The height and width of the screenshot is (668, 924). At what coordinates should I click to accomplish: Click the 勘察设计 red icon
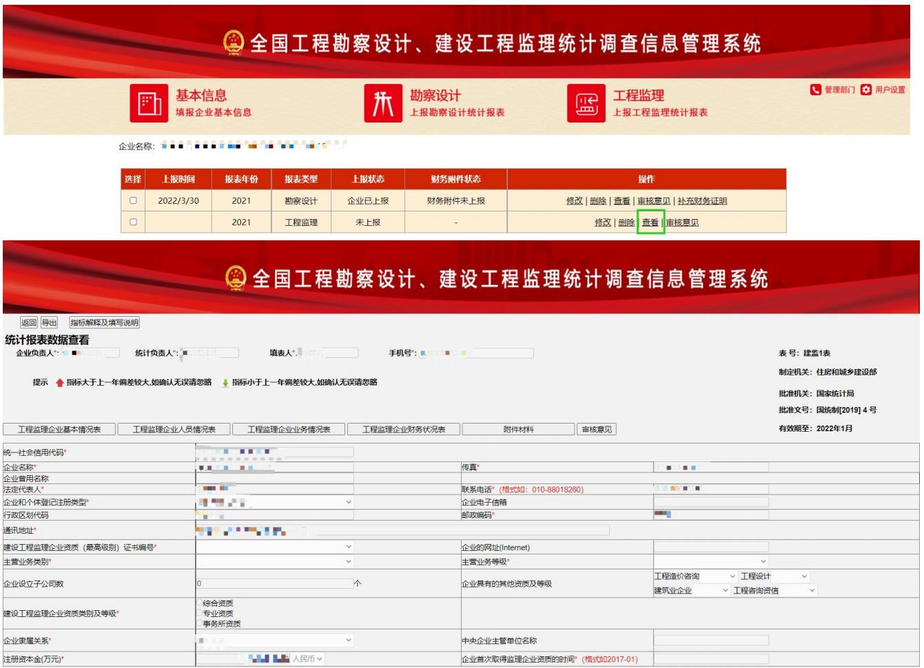382,103
